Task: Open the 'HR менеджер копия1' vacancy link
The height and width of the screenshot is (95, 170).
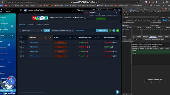Action: (x=36, y=56)
